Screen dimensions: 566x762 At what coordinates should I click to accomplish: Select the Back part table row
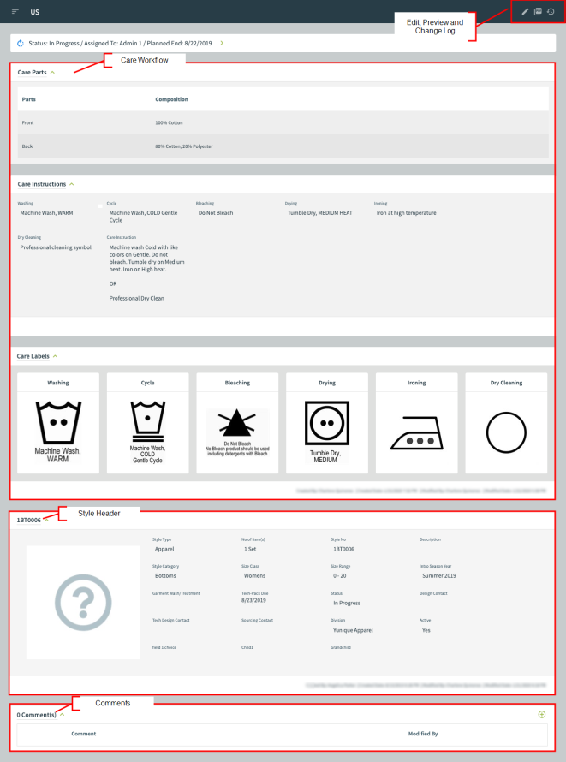[x=283, y=146]
